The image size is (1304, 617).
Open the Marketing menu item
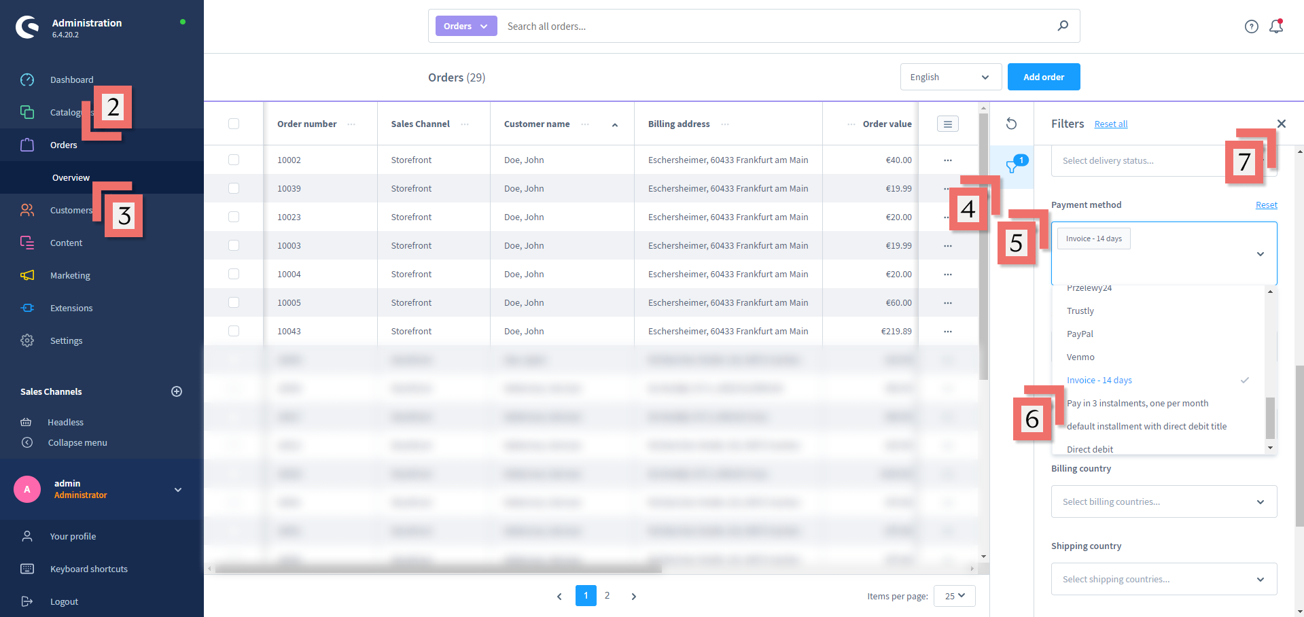coord(70,275)
